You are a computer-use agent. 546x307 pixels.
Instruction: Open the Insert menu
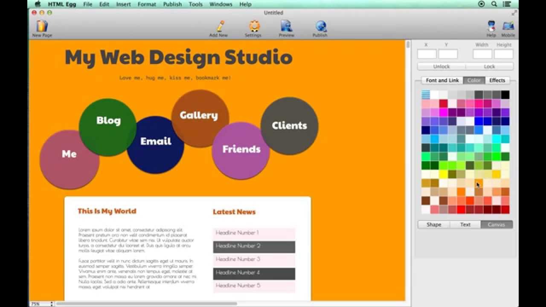pyautogui.click(x=123, y=4)
